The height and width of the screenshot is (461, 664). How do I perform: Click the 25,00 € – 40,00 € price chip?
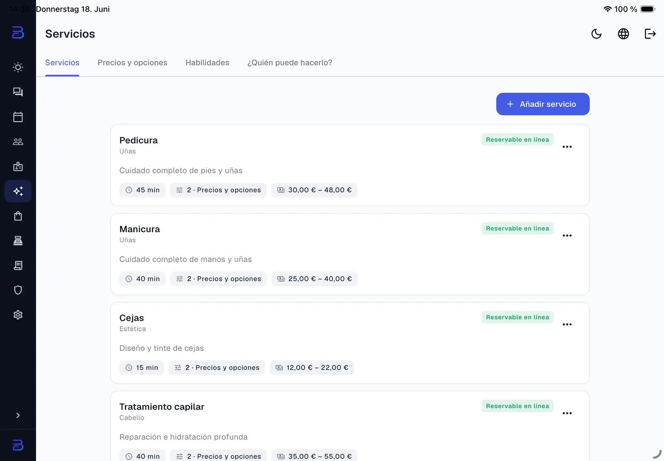click(x=315, y=279)
